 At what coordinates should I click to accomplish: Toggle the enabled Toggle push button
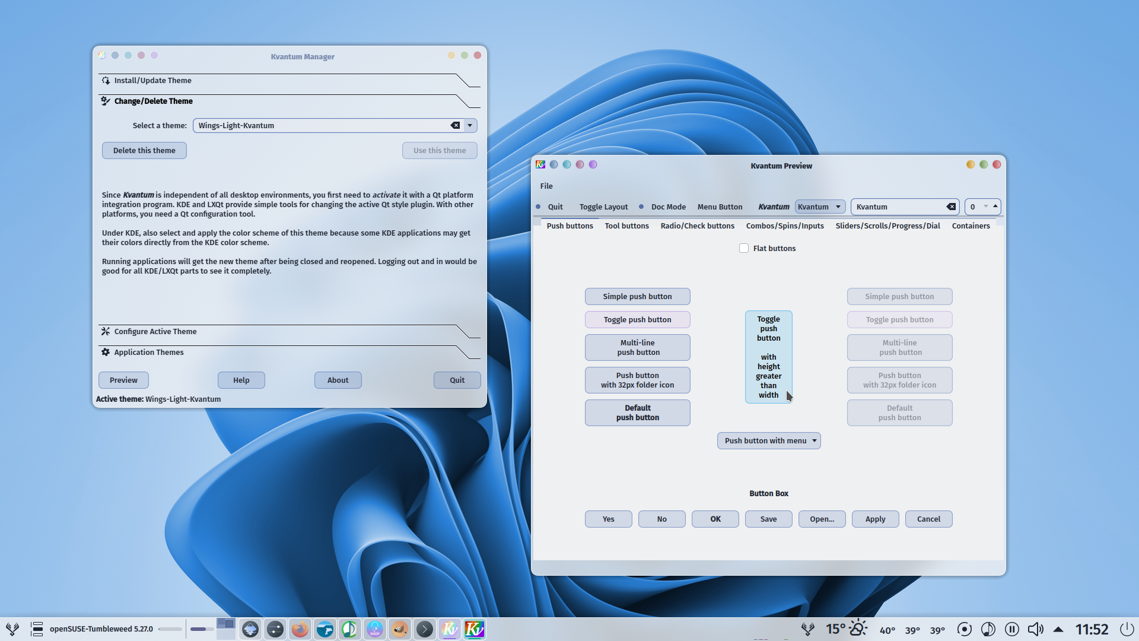[x=638, y=319]
